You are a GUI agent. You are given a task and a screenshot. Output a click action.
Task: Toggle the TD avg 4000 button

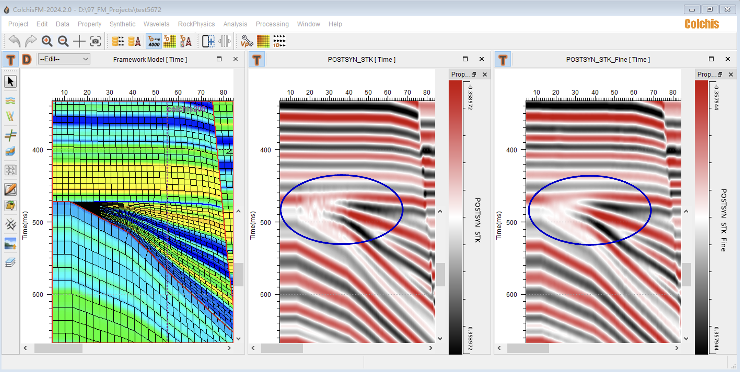pos(154,41)
